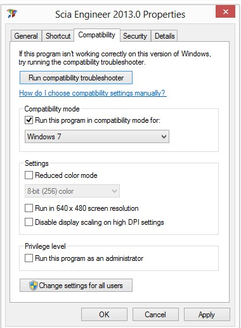Close the Properties dialog with the X
The height and width of the screenshot is (328, 241).
pos(225,11)
